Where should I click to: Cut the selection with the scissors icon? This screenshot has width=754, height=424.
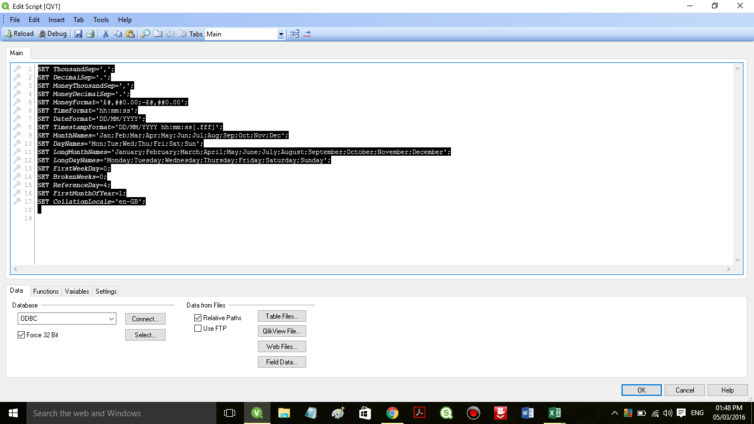106,34
